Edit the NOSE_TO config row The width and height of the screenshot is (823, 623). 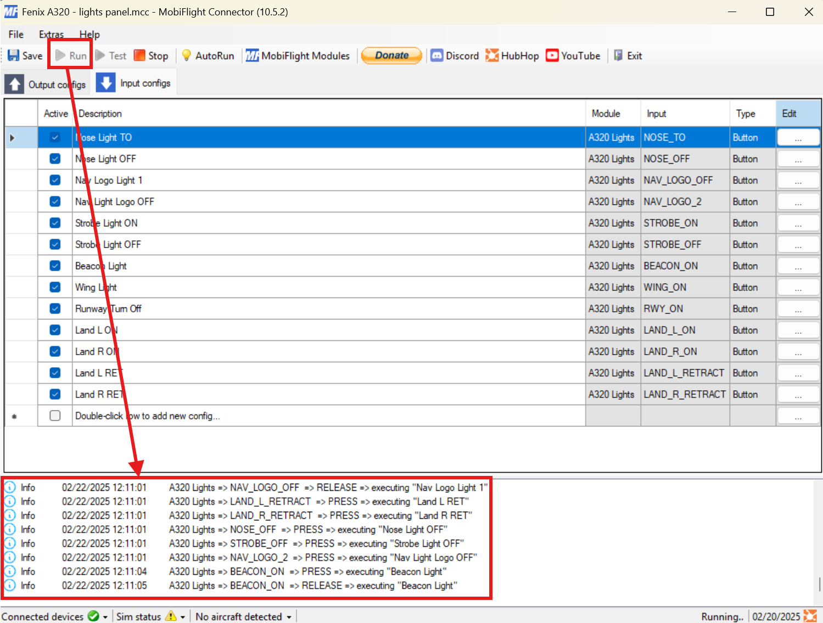pyautogui.click(x=798, y=137)
